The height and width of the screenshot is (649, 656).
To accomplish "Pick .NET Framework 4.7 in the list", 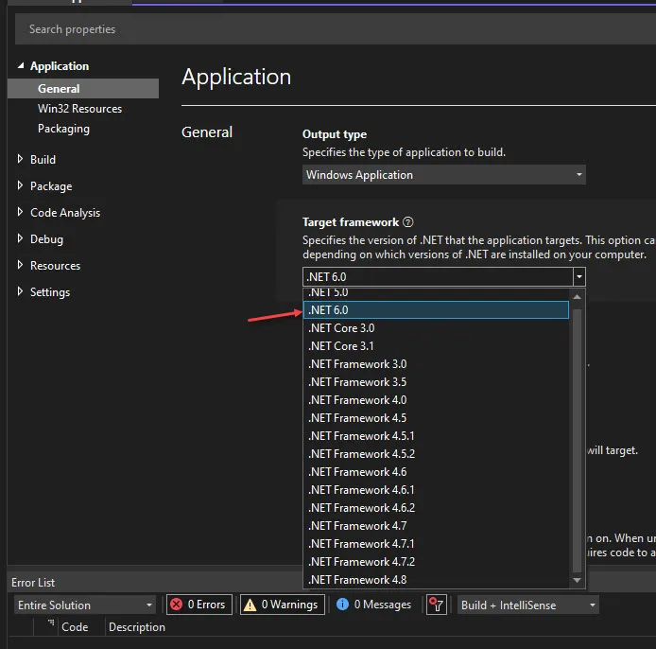I will tap(436, 526).
